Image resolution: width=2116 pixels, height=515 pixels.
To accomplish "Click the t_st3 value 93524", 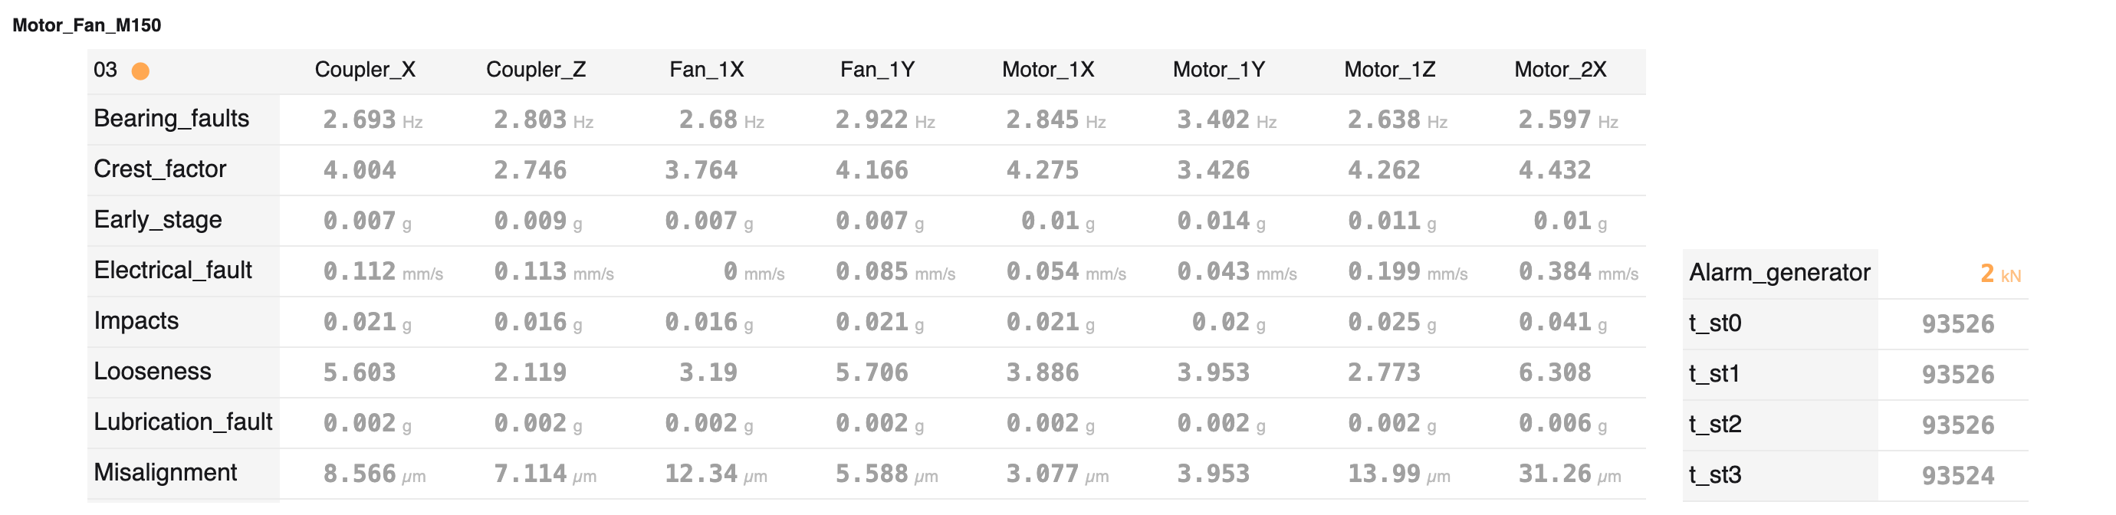I will coord(1957,476).
